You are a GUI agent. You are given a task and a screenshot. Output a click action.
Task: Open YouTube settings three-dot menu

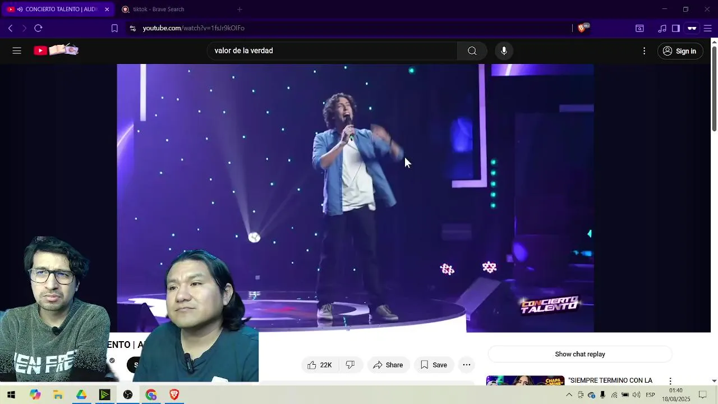point(644,51)
